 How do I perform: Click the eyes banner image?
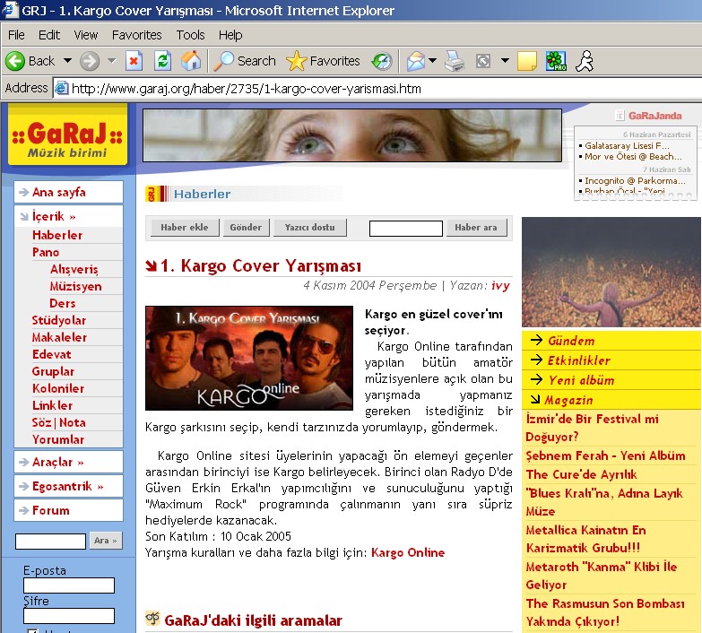click(351, 135)
